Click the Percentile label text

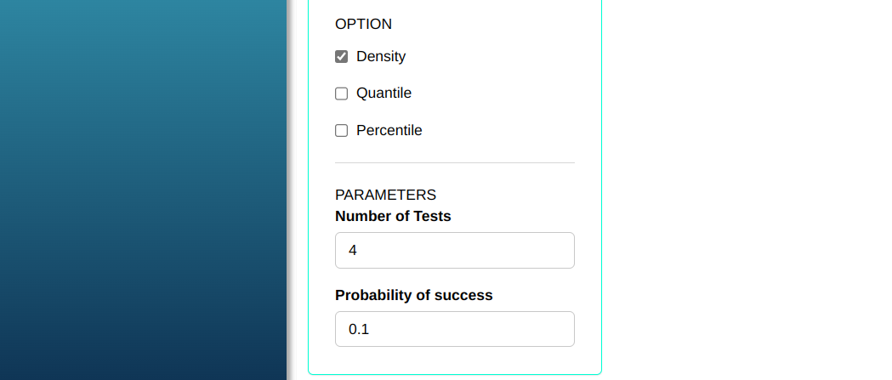(389, 131)
